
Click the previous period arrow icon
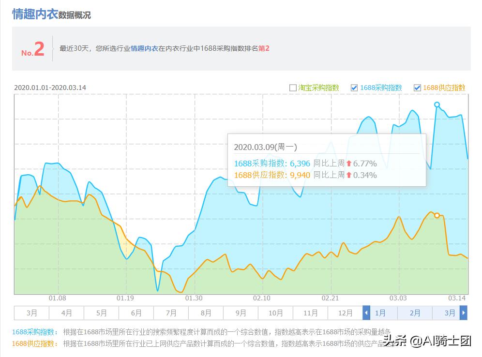(366, 313)
